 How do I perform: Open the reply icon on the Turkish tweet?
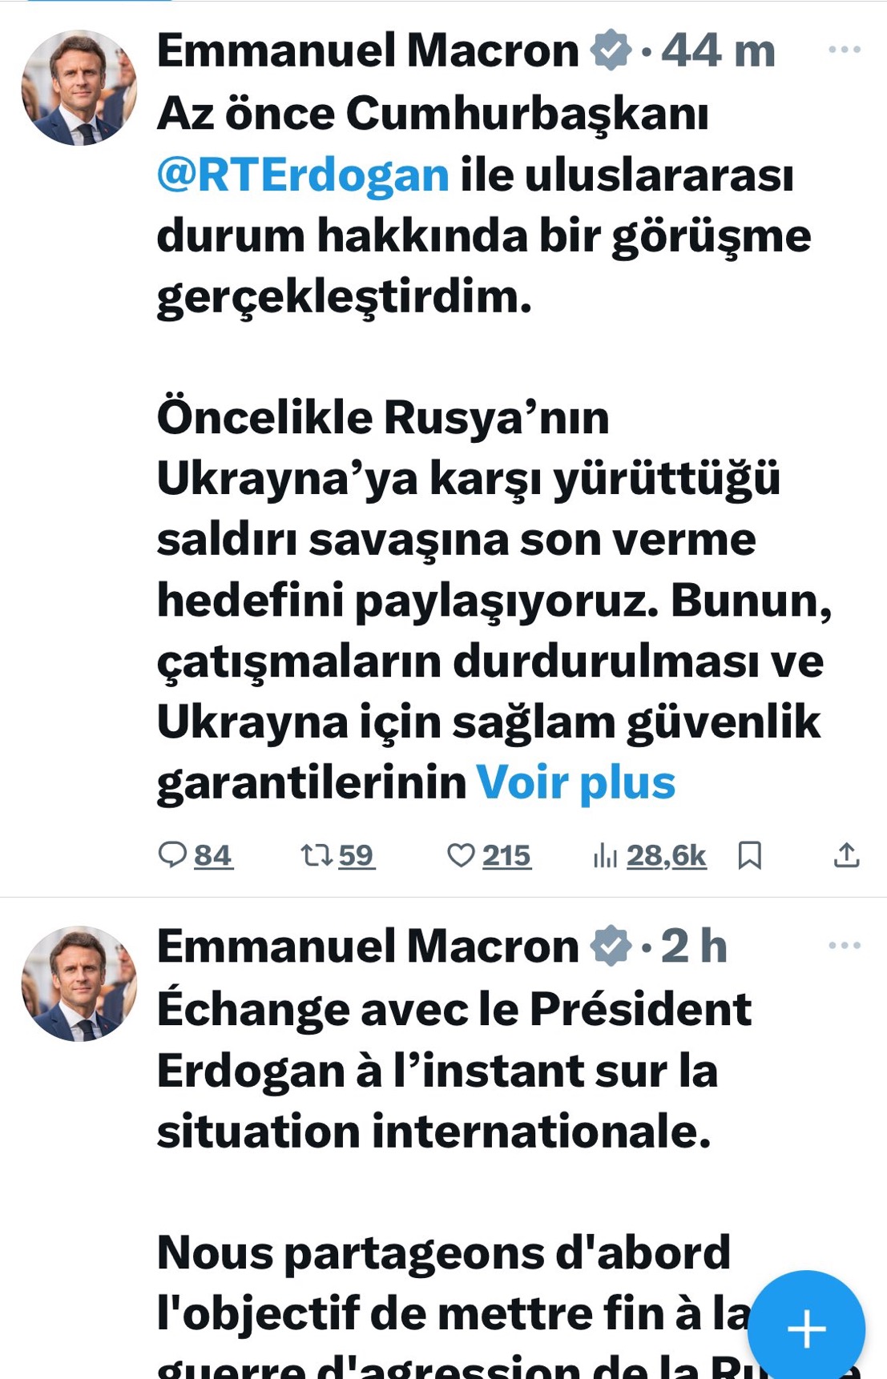(172, 855)
